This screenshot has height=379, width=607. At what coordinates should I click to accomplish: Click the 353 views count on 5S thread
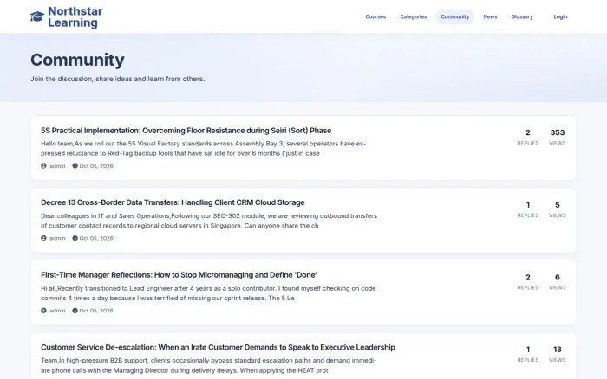pyautogui.click(x=557, y=132)
